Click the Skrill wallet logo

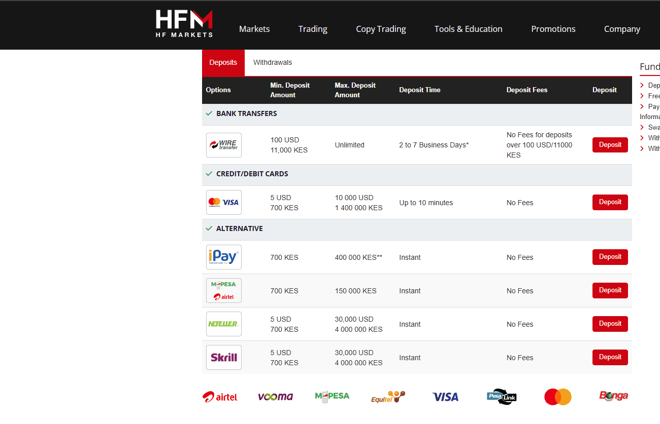[223, 357]
